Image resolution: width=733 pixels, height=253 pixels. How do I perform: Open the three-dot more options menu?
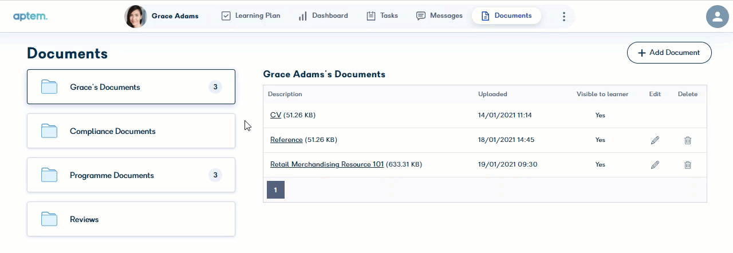point(564,16)
